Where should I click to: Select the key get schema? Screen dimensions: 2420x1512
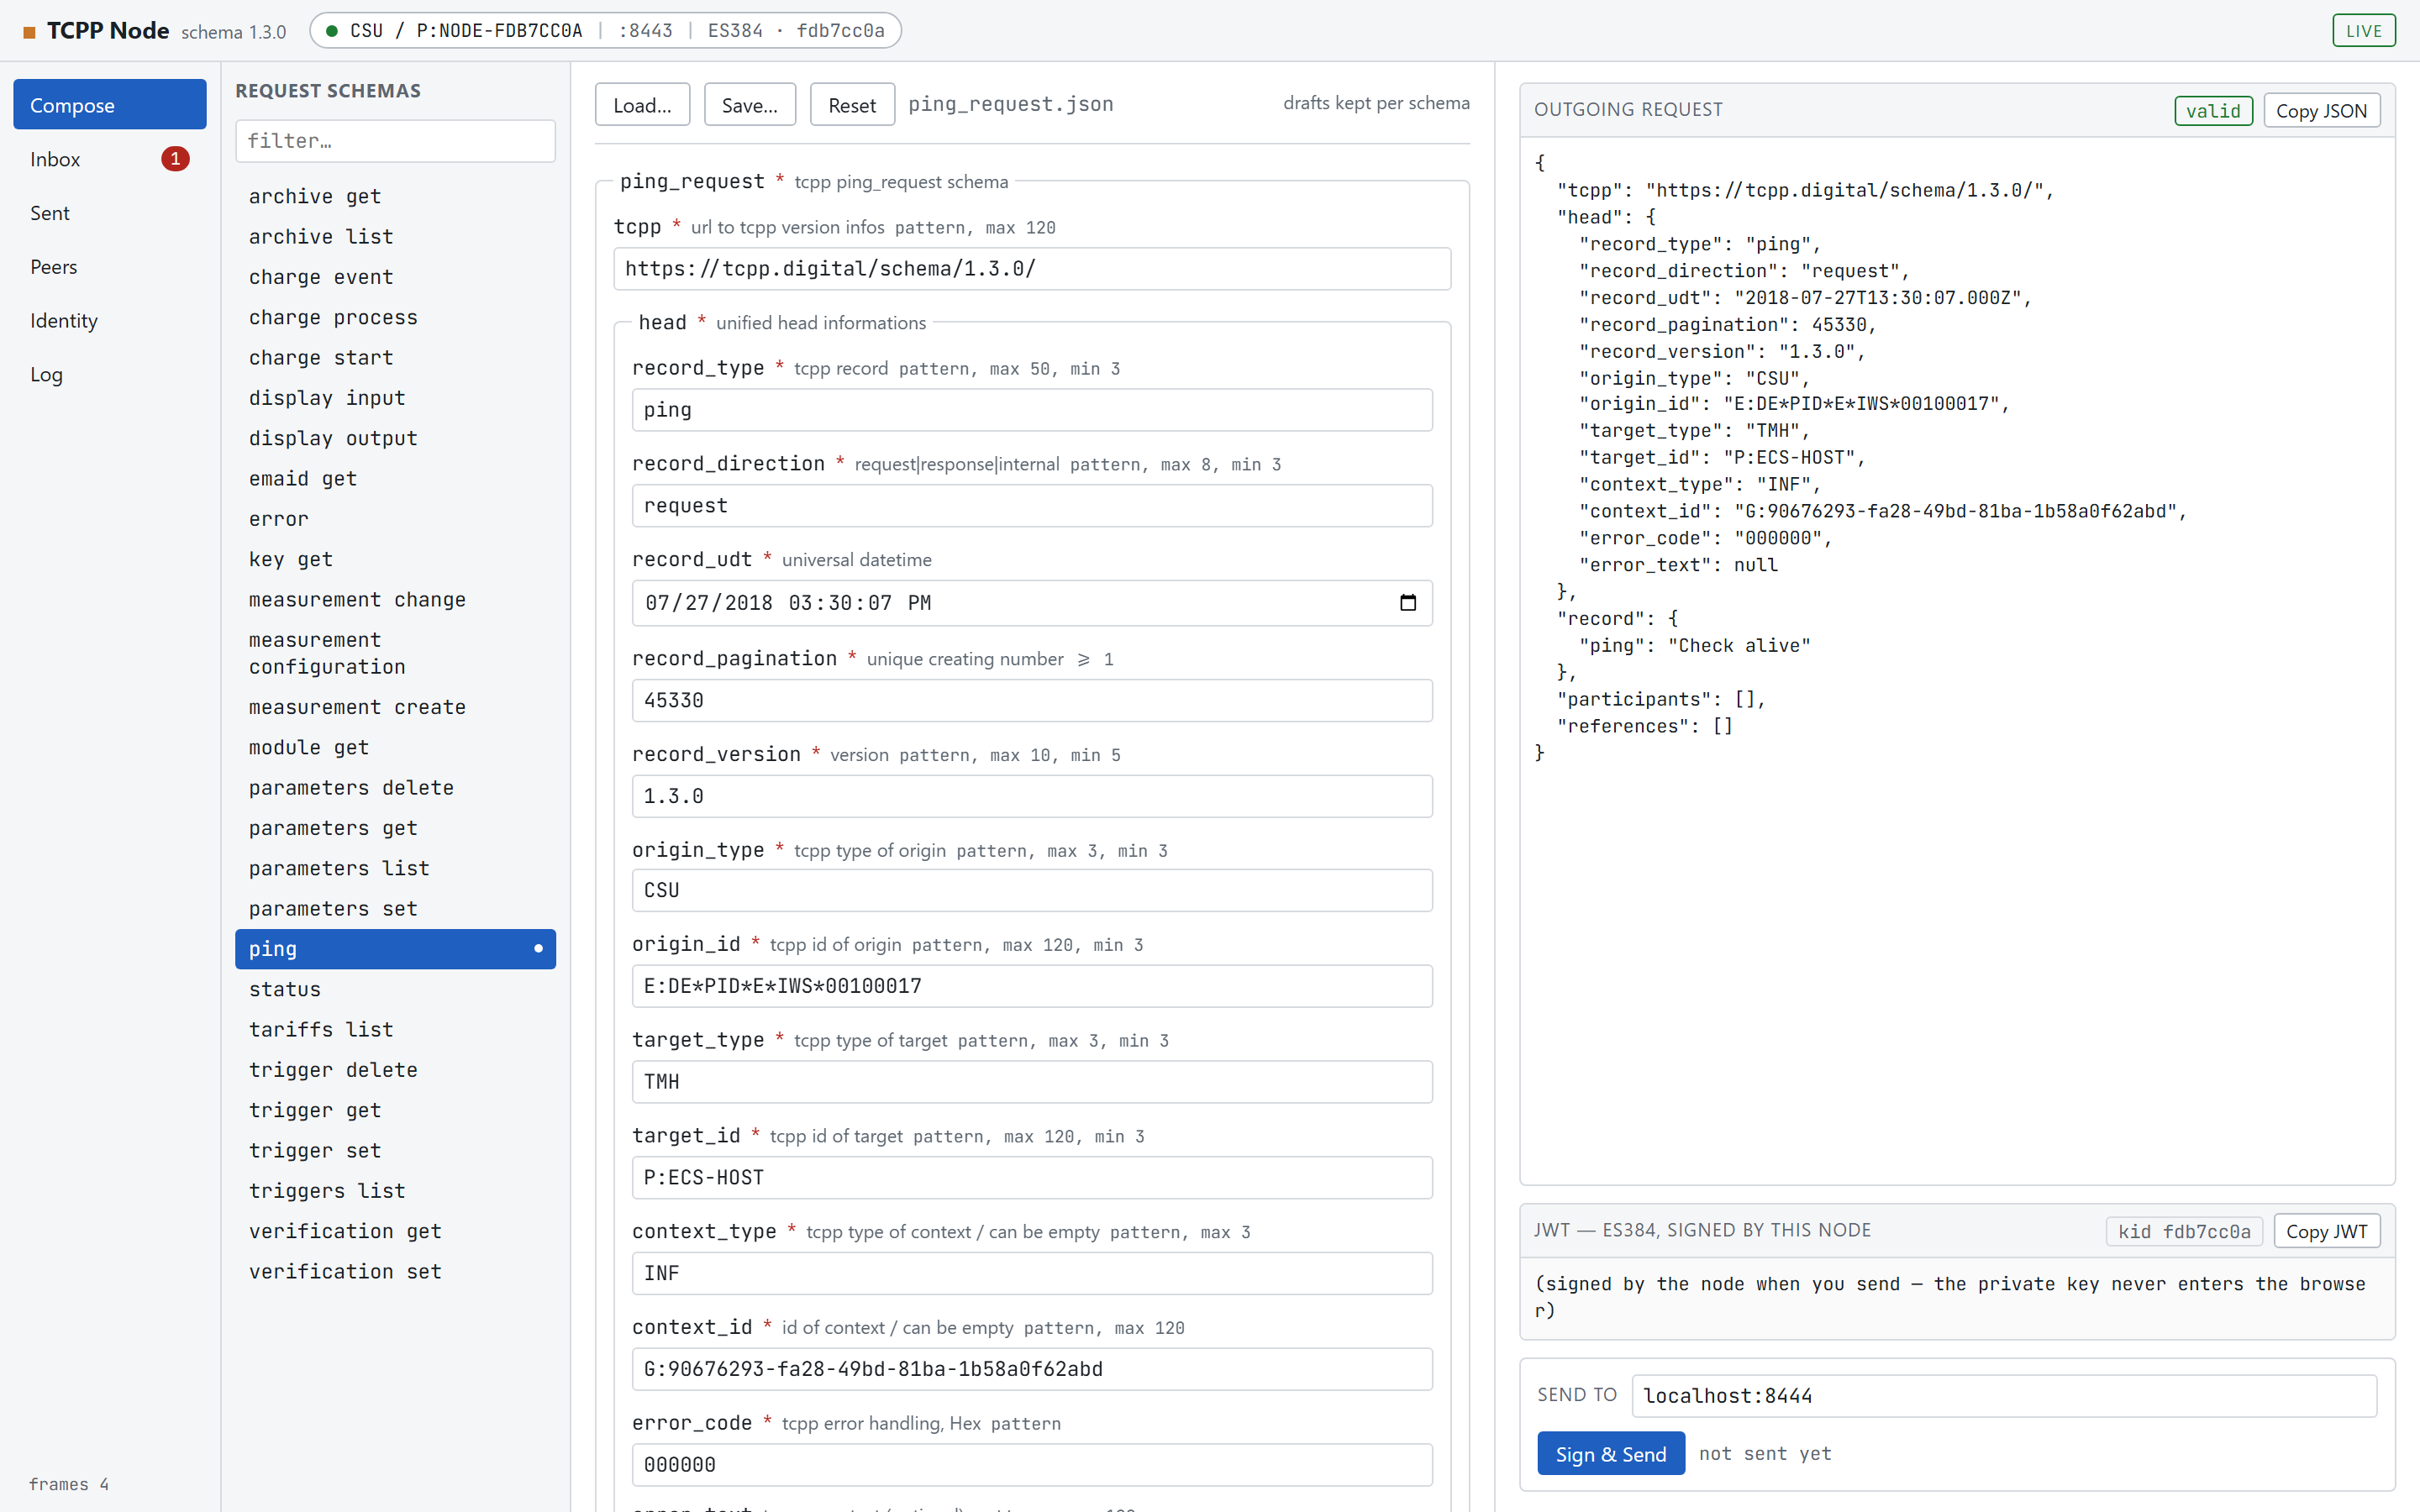coord(395,560)
